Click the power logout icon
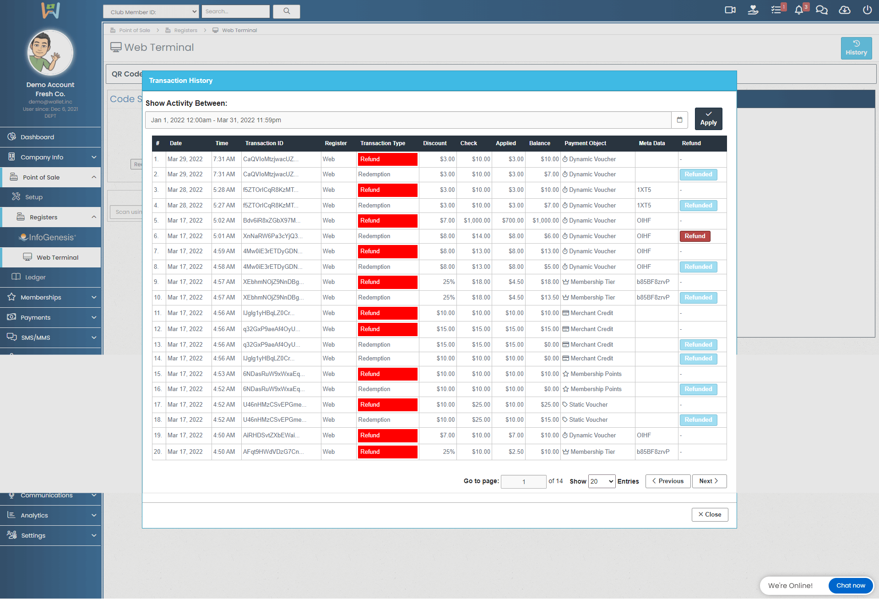 tap(867, 10)
